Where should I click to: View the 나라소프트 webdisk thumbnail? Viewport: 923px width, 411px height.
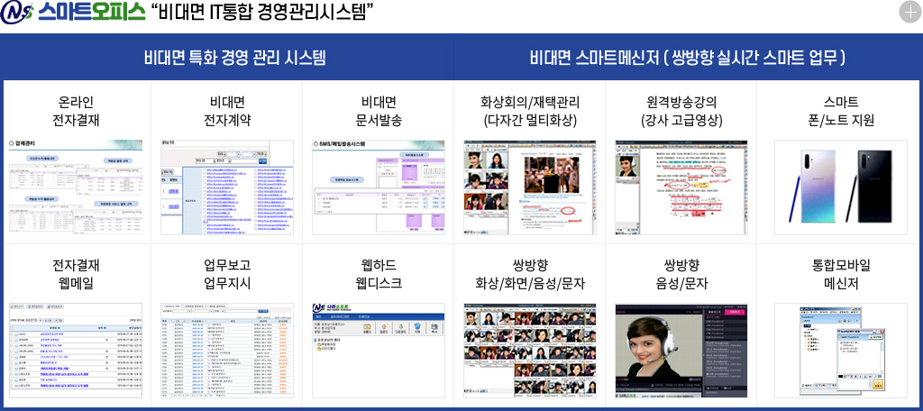[x=379, y=351]
